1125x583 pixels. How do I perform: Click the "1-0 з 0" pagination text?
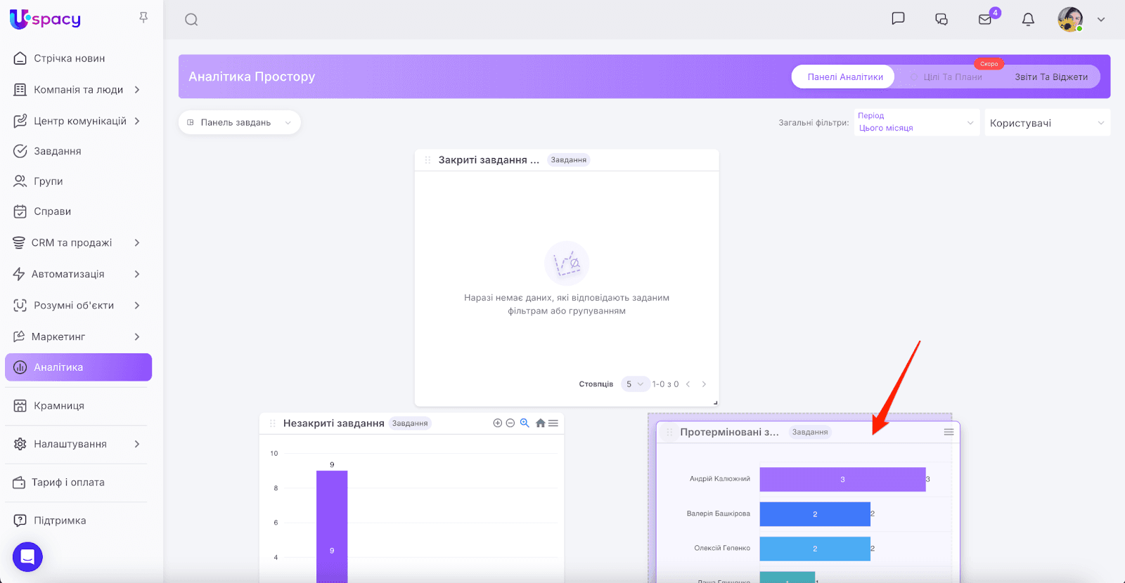click(665, 384)
